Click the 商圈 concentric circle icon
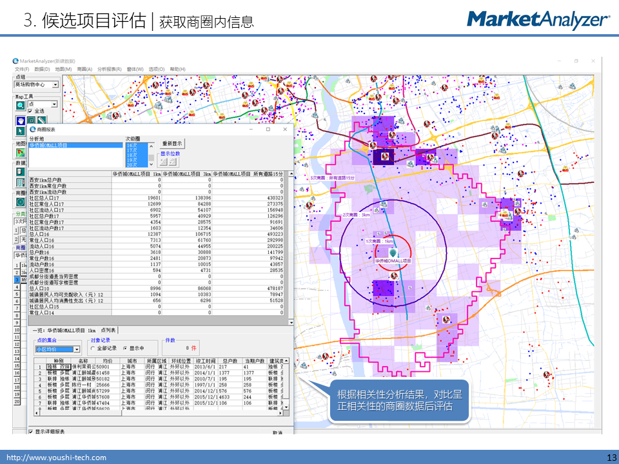 [x=21, y=202]
